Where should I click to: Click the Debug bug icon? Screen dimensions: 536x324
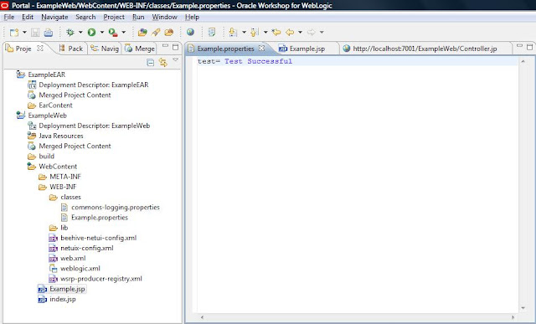pyautogui.click(x=70, y=32)
